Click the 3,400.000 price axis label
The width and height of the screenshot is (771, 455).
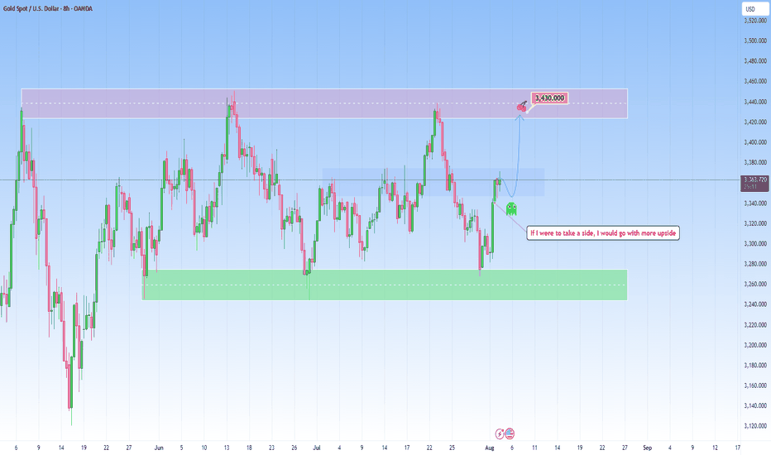[x=755, y=142]
